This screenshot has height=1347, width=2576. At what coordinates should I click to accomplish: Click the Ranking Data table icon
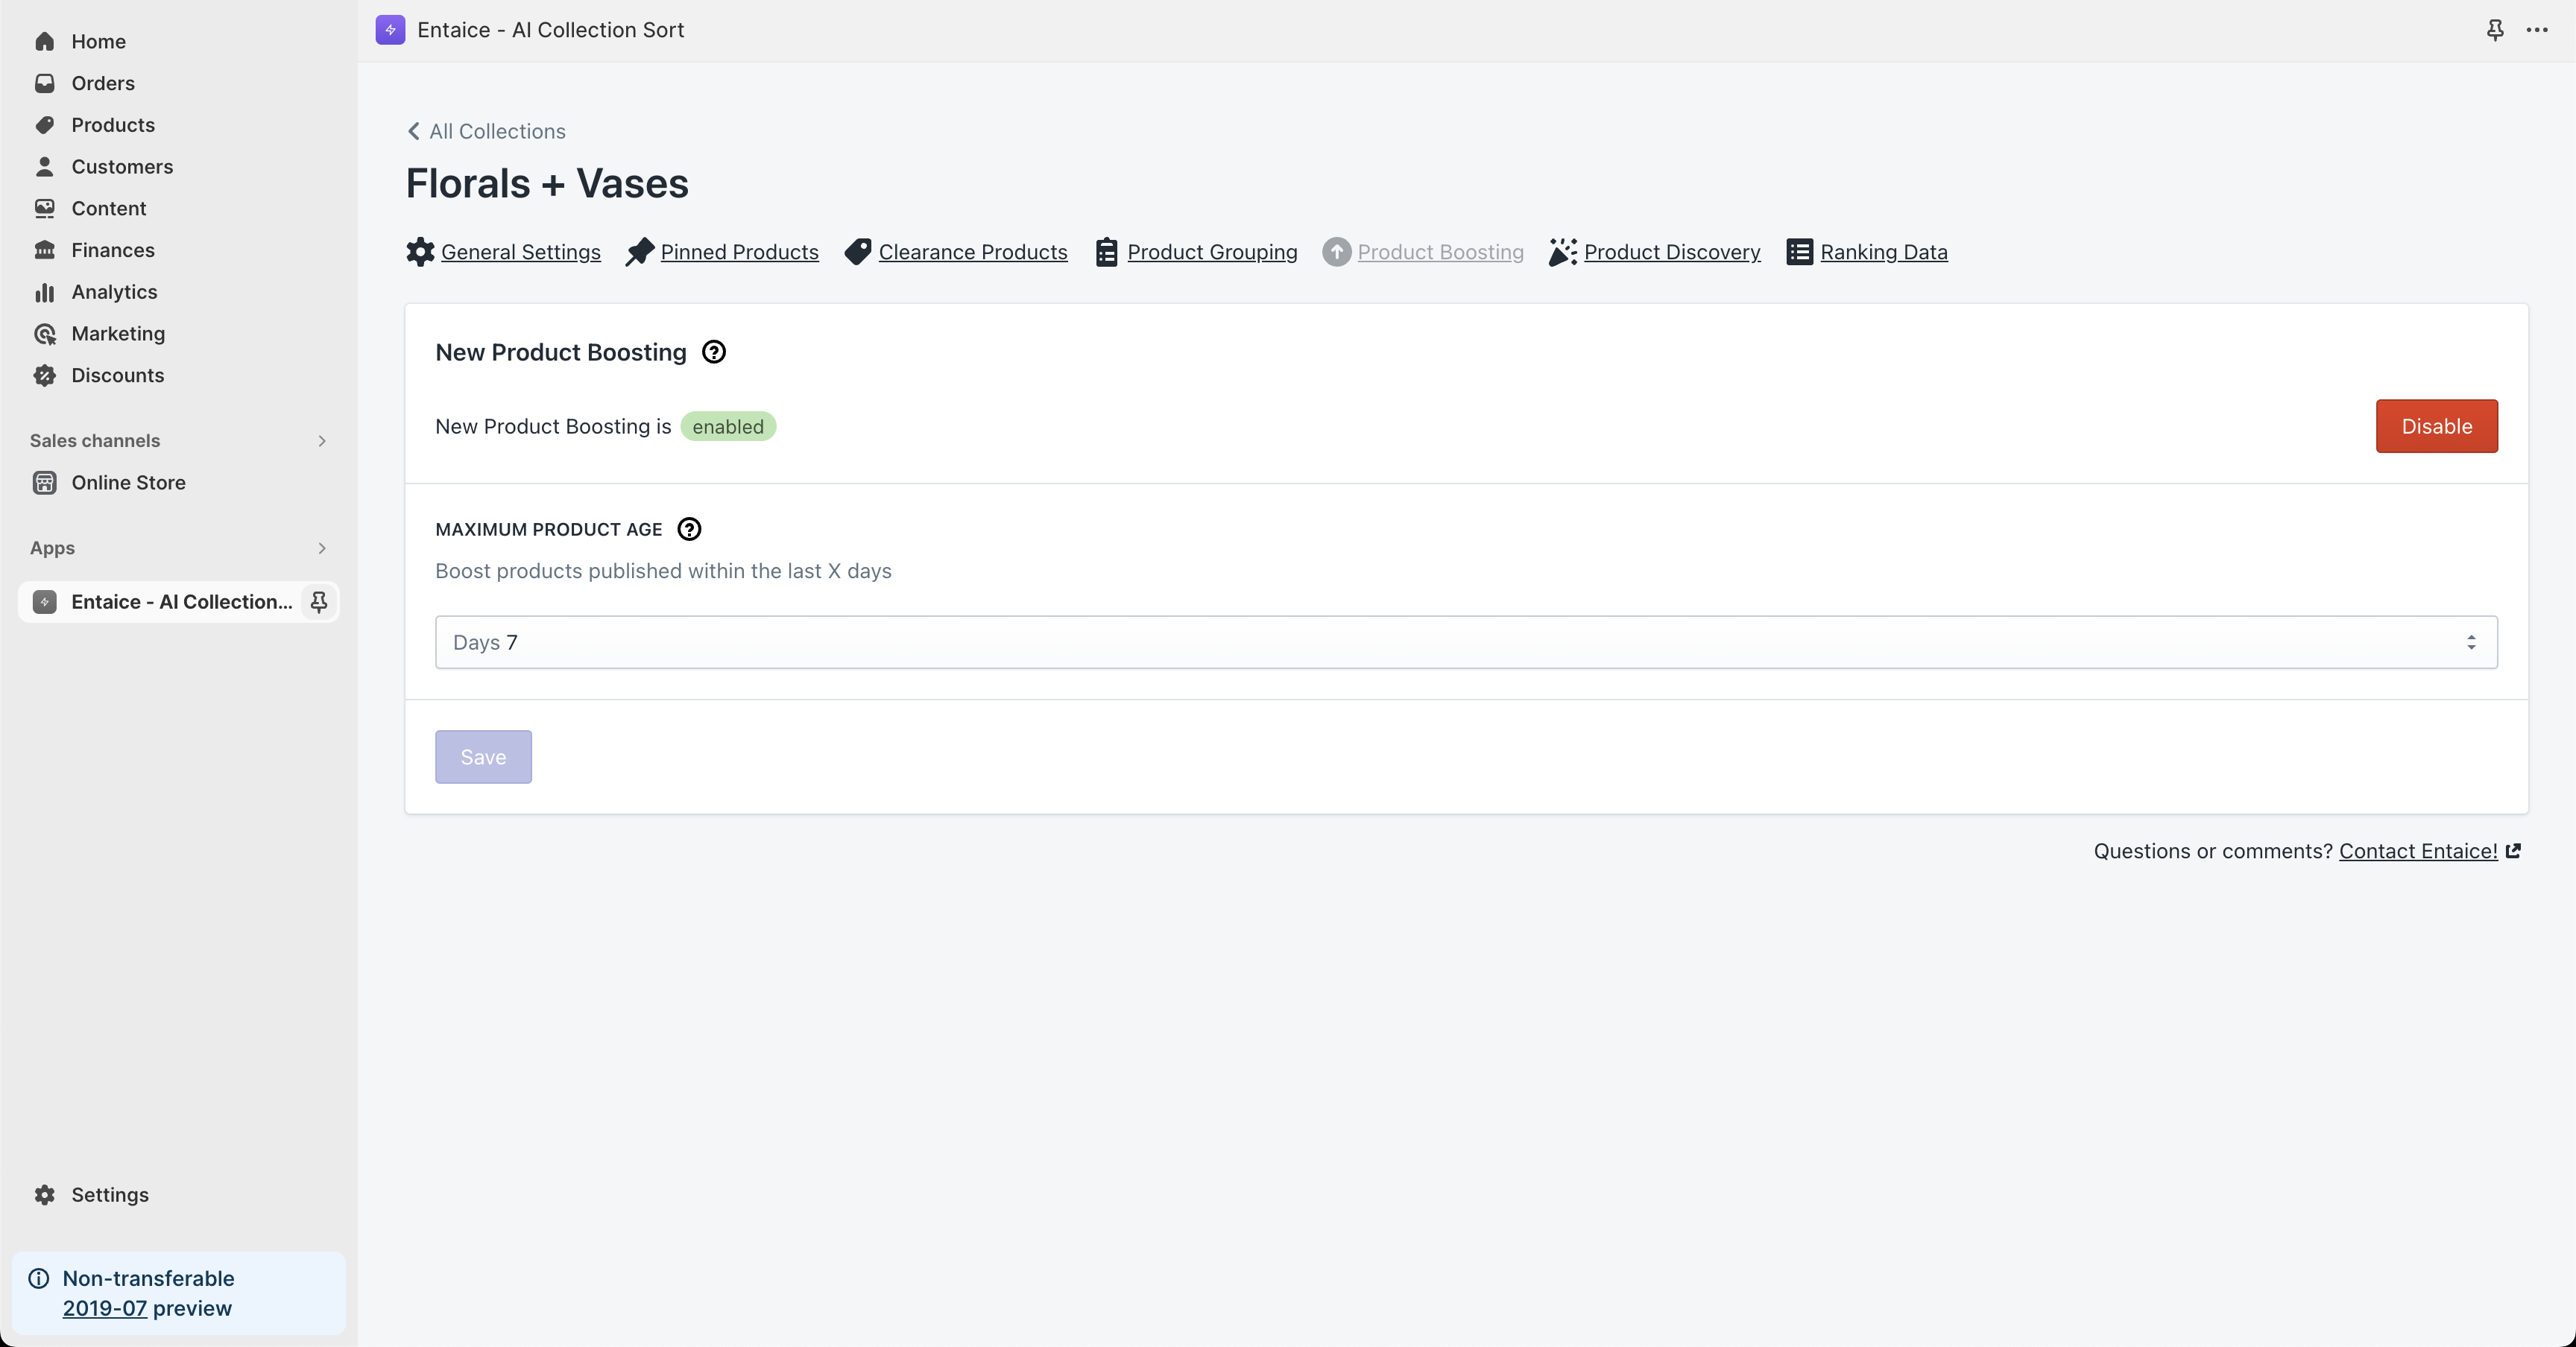[x=1799, y=252]
